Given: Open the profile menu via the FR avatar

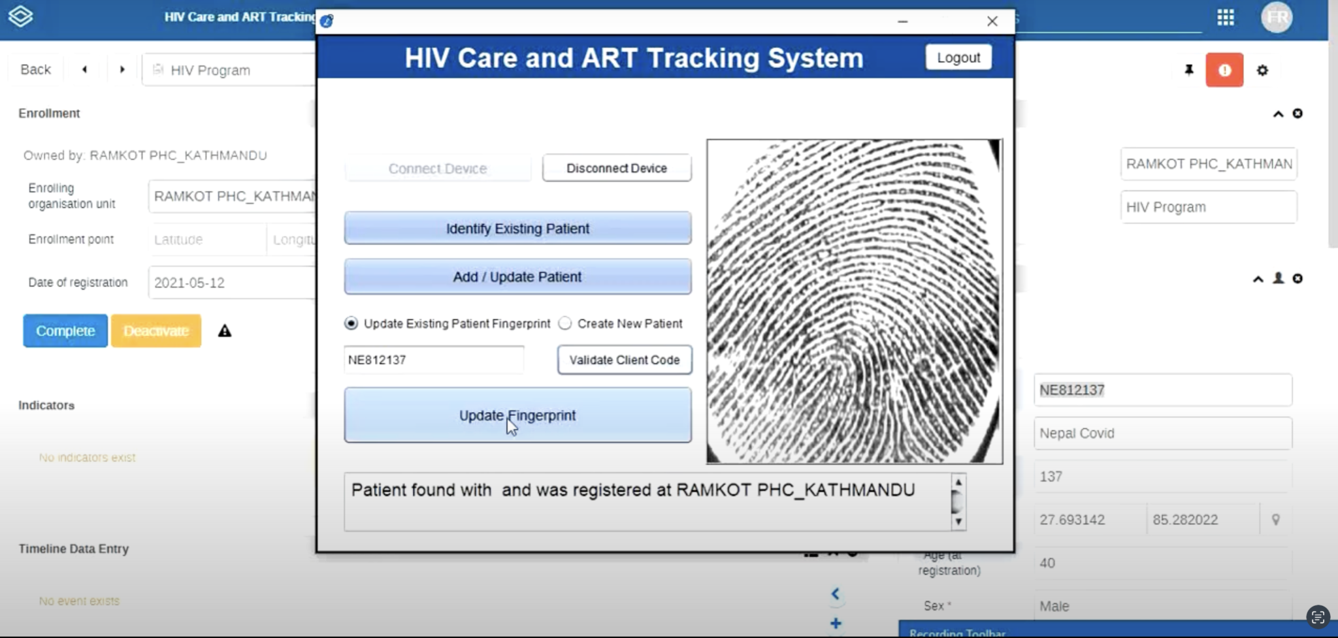Looking at the screenshot, I should point(1277,17).
